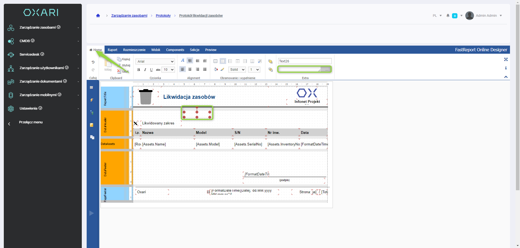Go to home via breadcrumb house icon

click(98, 16)
